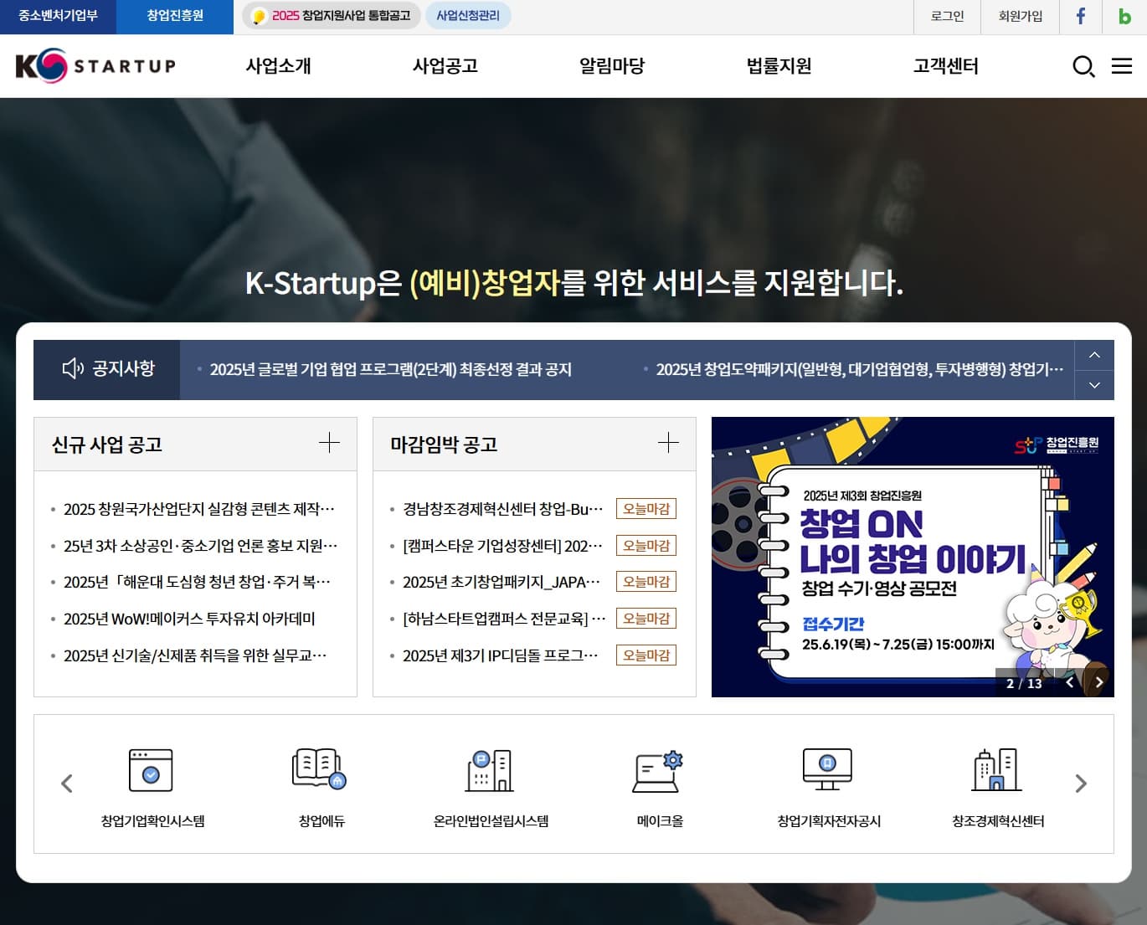
Task: Click the K-Startup logo
Action: pyautogui.click(x=95, y=65)
